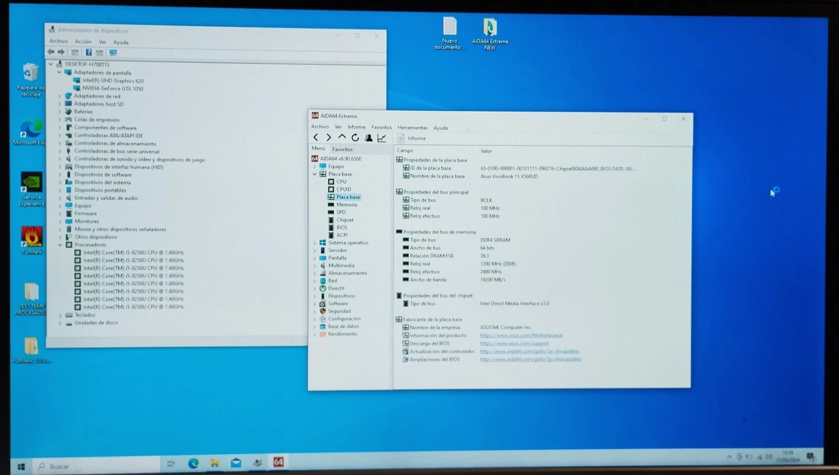Refresh the AIDA64 page

[x=355, y=137]
